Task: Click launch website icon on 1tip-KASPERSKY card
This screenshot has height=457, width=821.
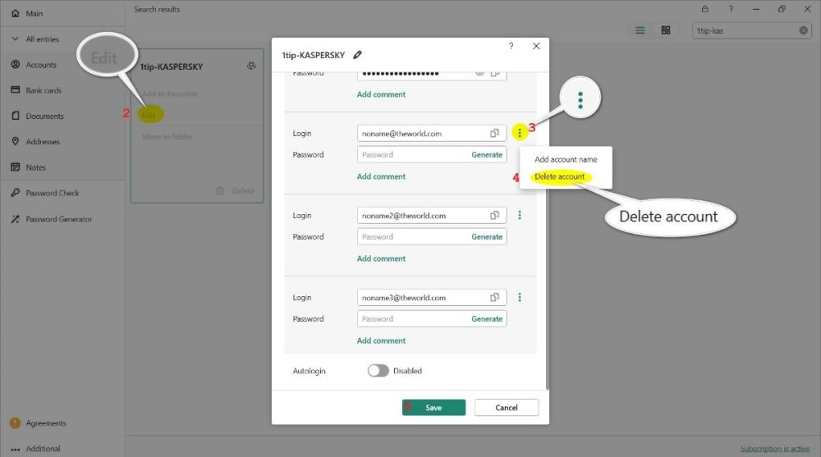Action: (x=251, y=66)
